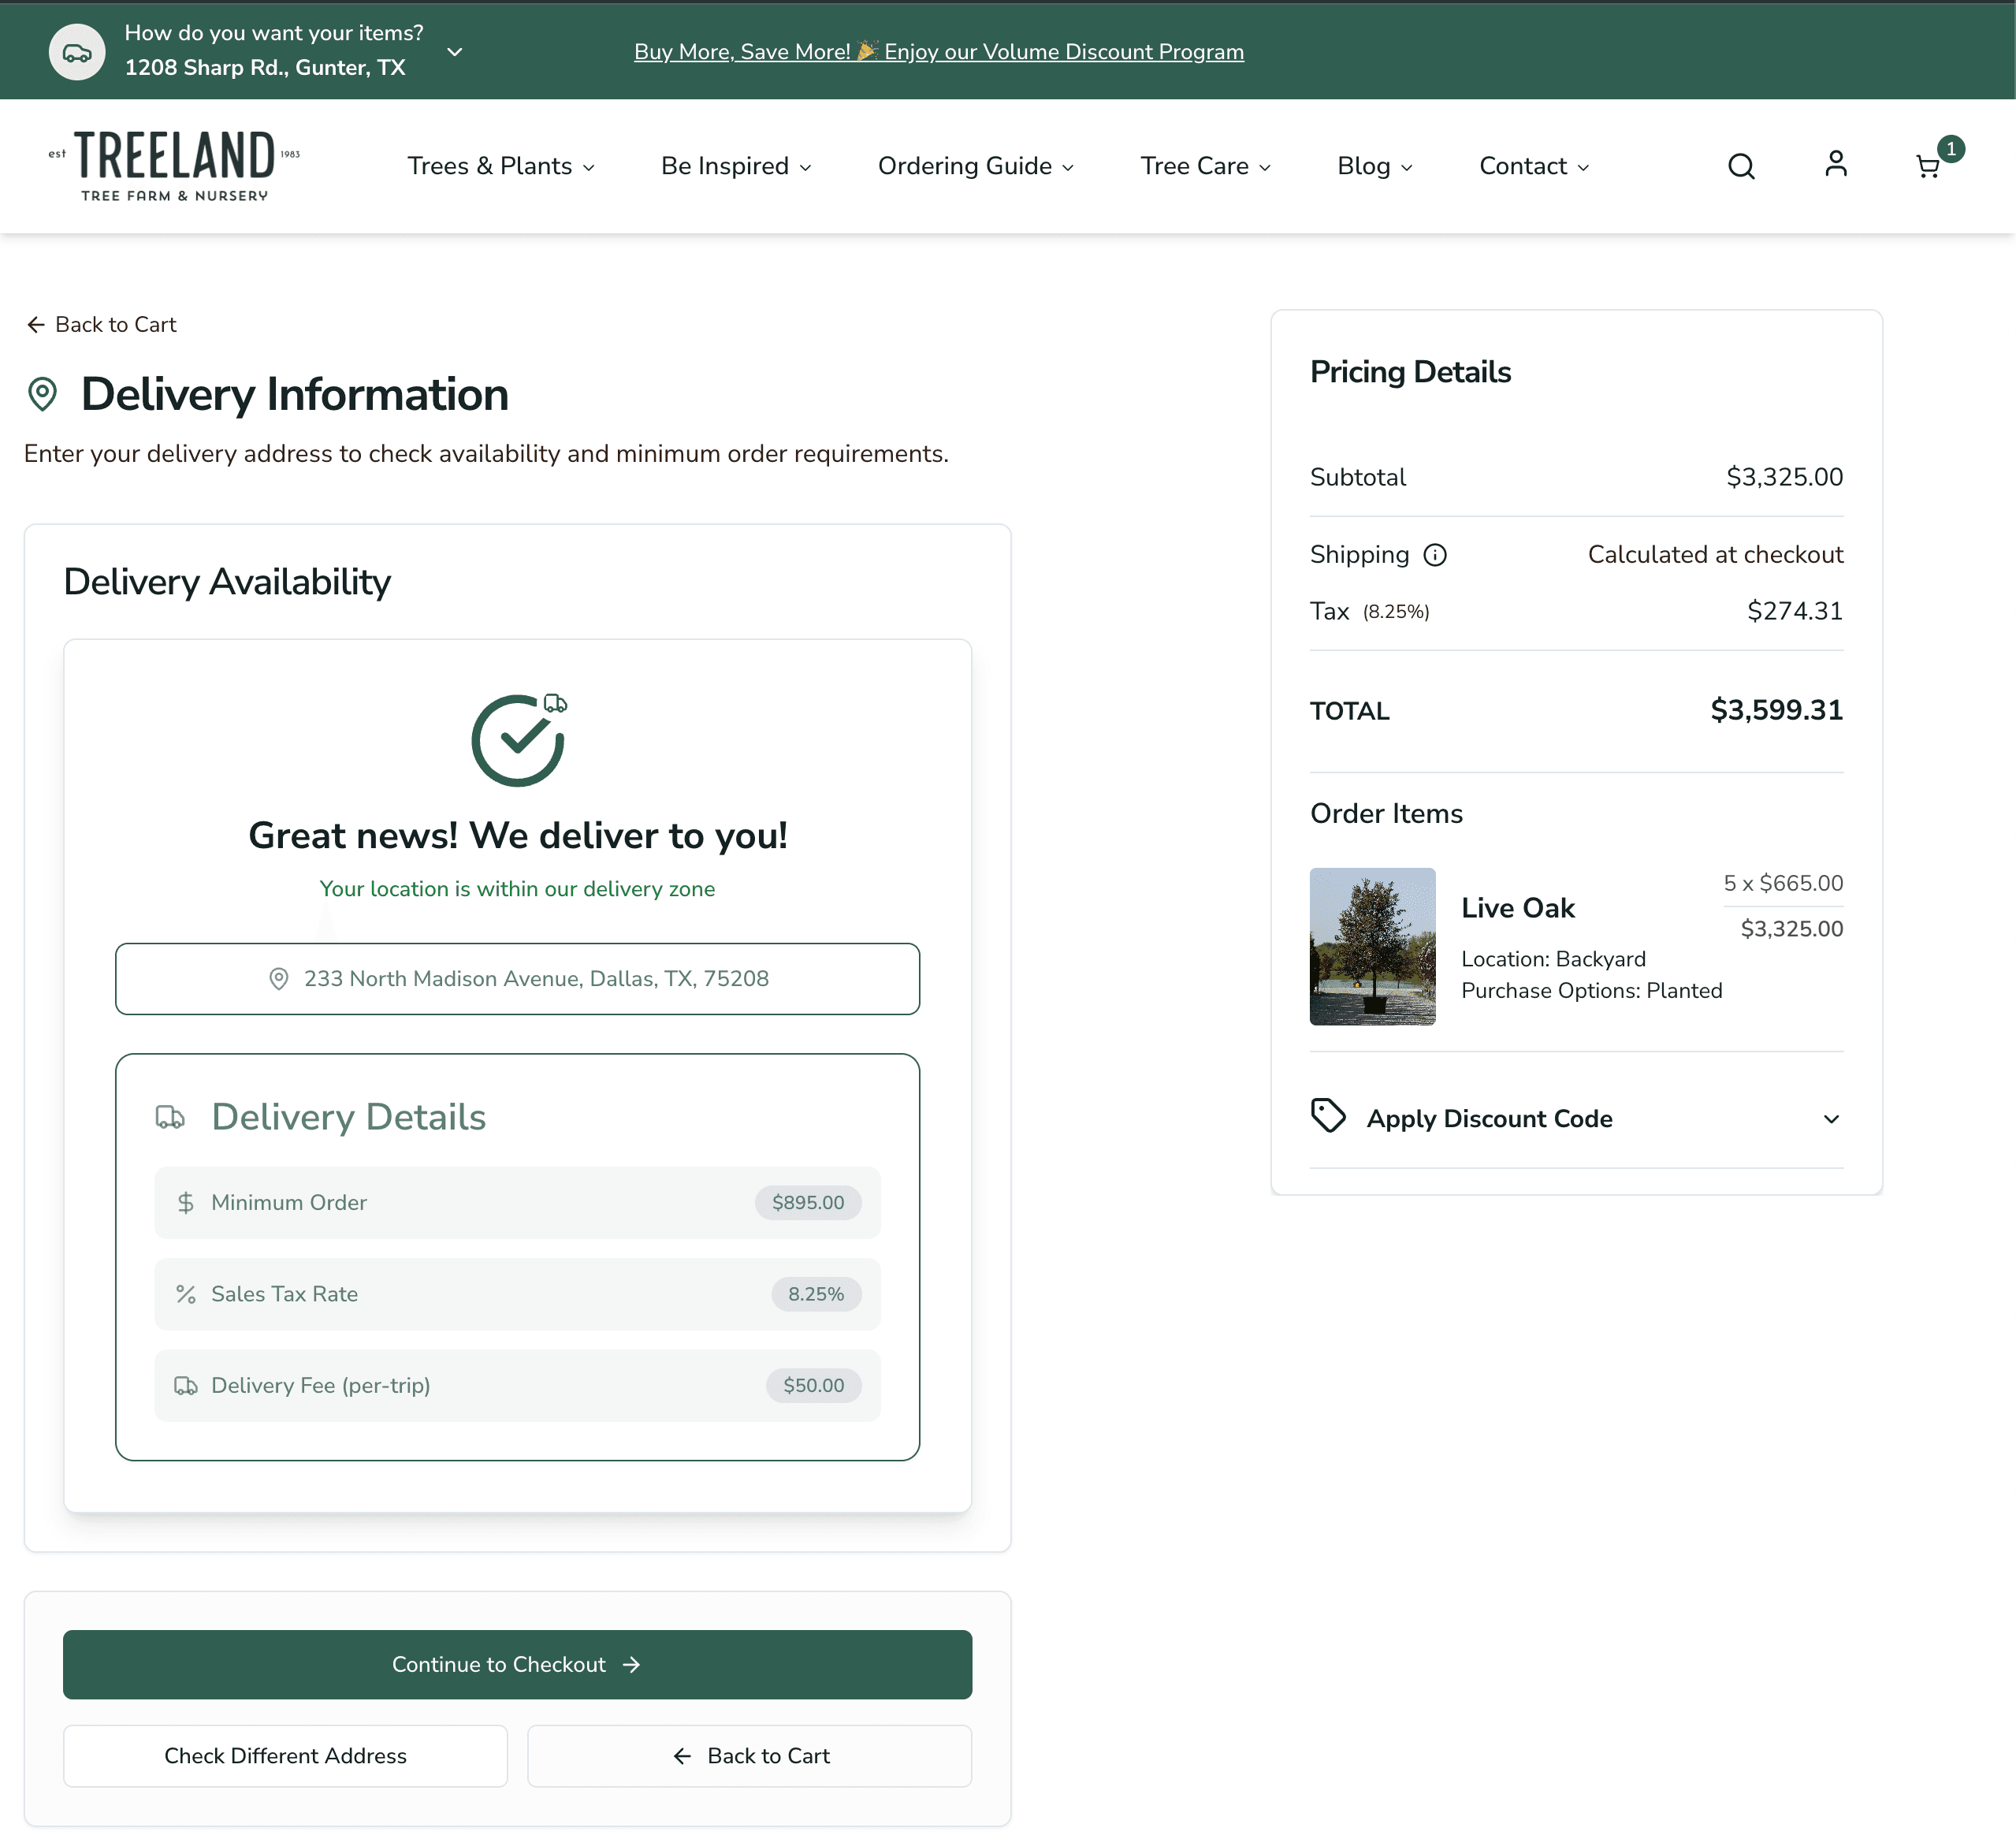Screen dimensions: 2016x1835
Task: Click the Live Oak product thumbnail
Action: [1372, 946]
